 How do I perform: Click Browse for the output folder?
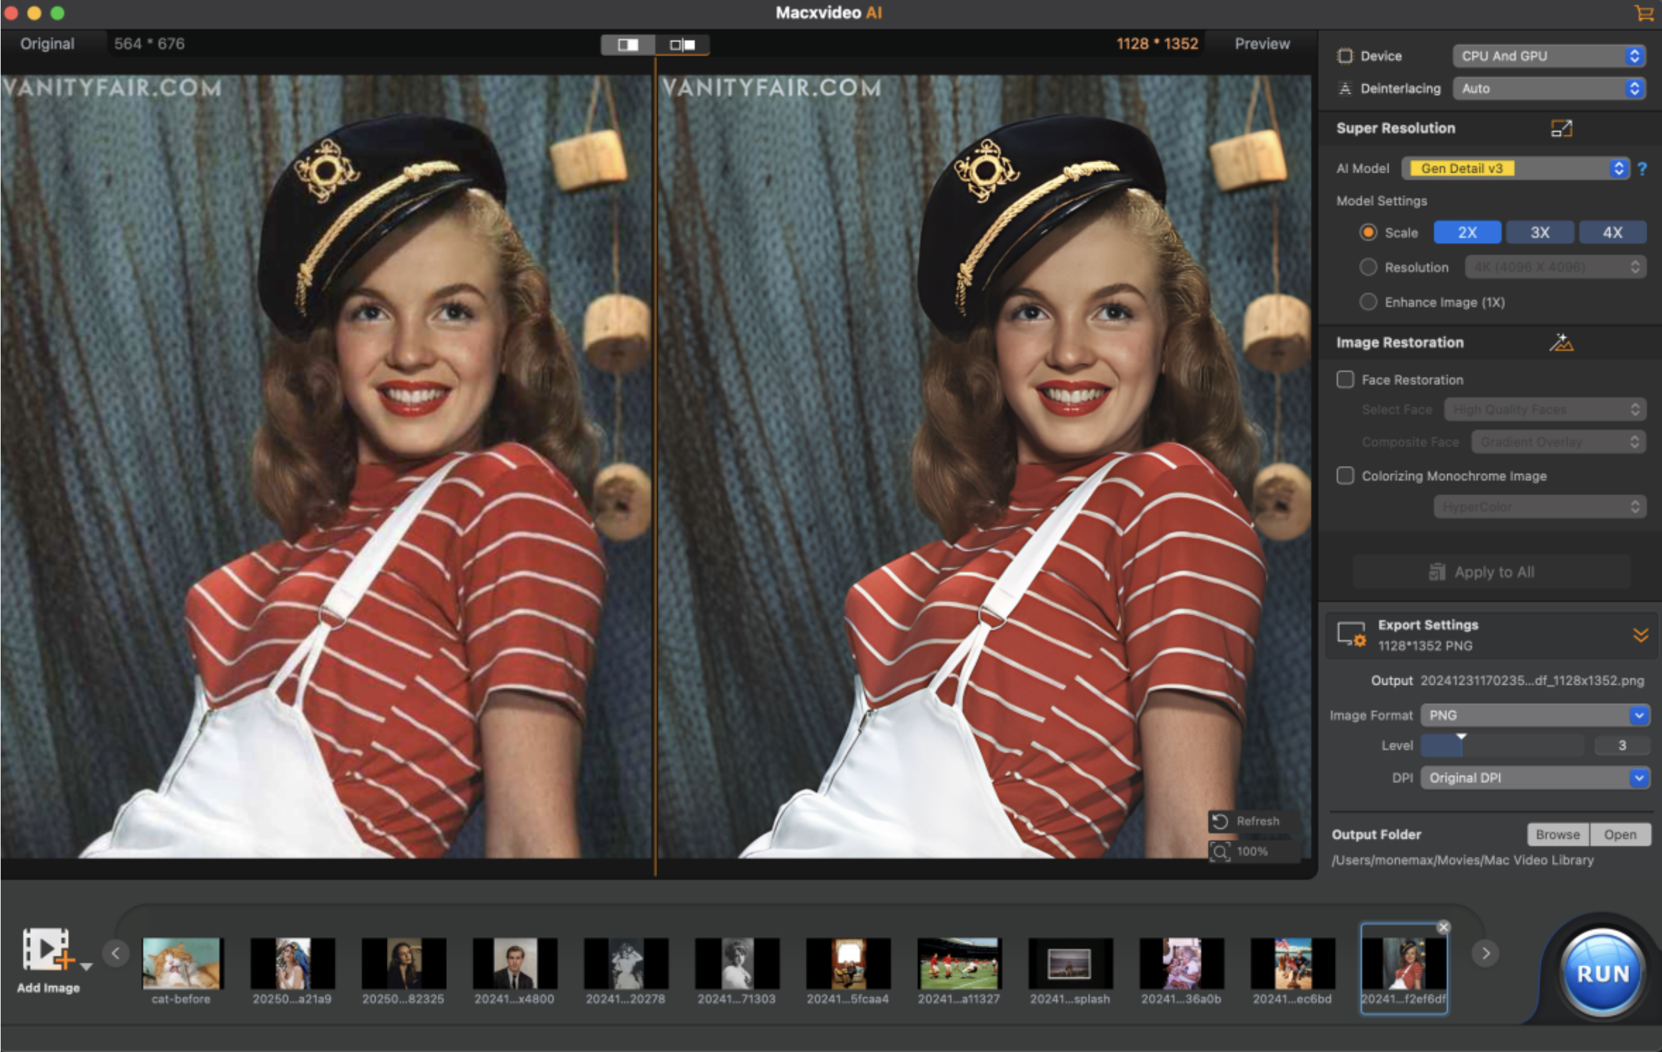1557,834
